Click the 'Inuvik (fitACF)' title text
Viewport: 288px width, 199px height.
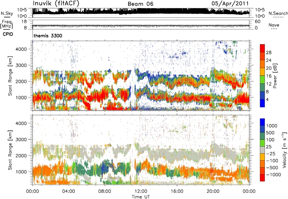[56, 4]
